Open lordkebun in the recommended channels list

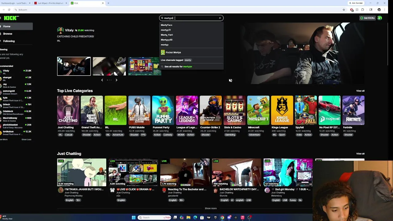point(16,133)
